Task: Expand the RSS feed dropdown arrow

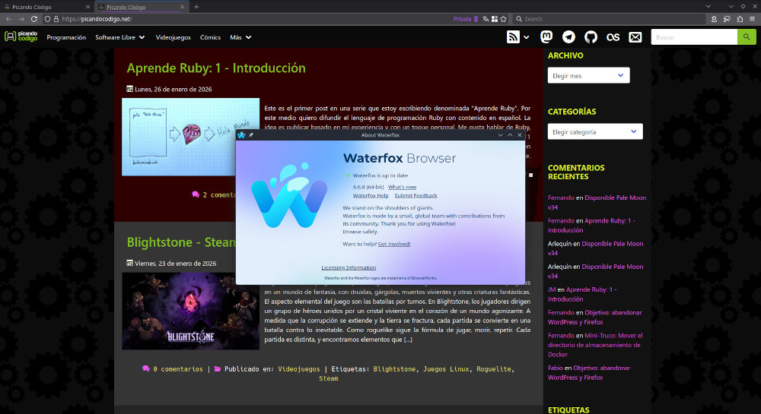Action: [x=526, y=37]
